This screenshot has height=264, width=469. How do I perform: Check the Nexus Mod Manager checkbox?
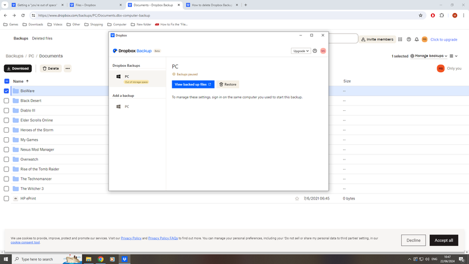(x=6, y=150)
